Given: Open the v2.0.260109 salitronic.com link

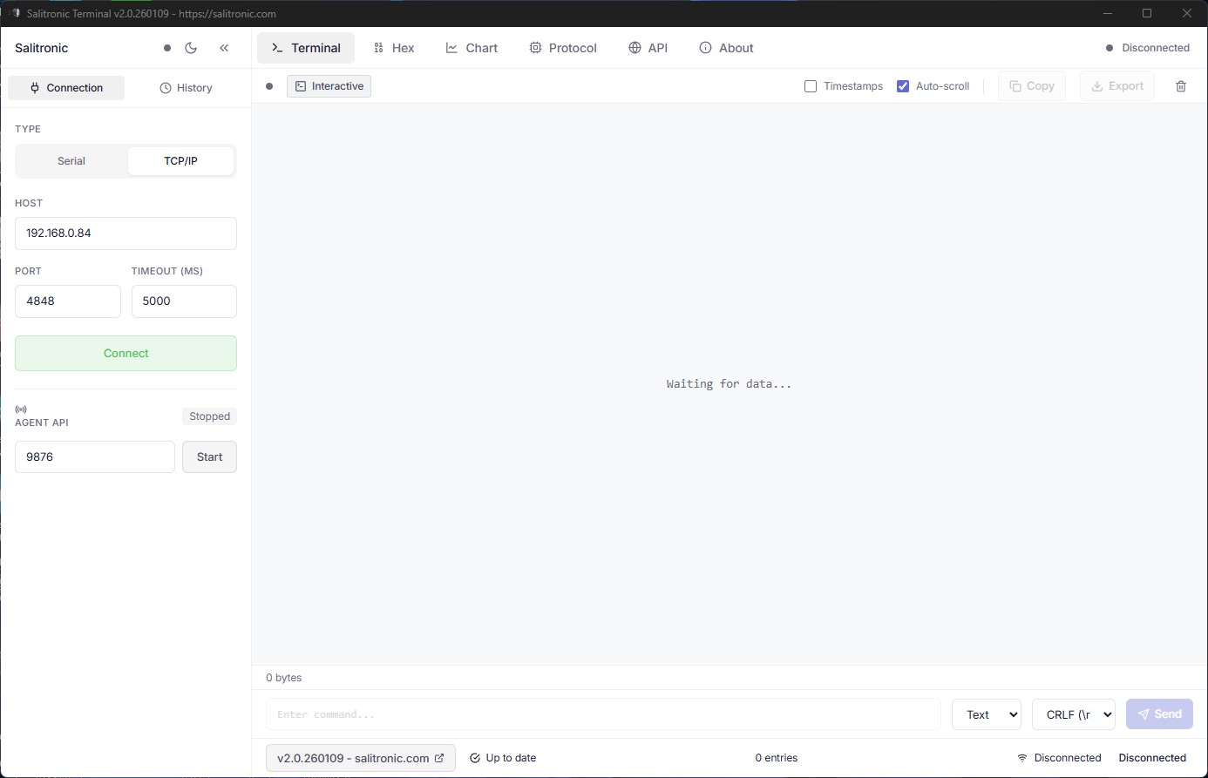Looking at the screenshot, I should pyautogui.click(x=361, y=758).
